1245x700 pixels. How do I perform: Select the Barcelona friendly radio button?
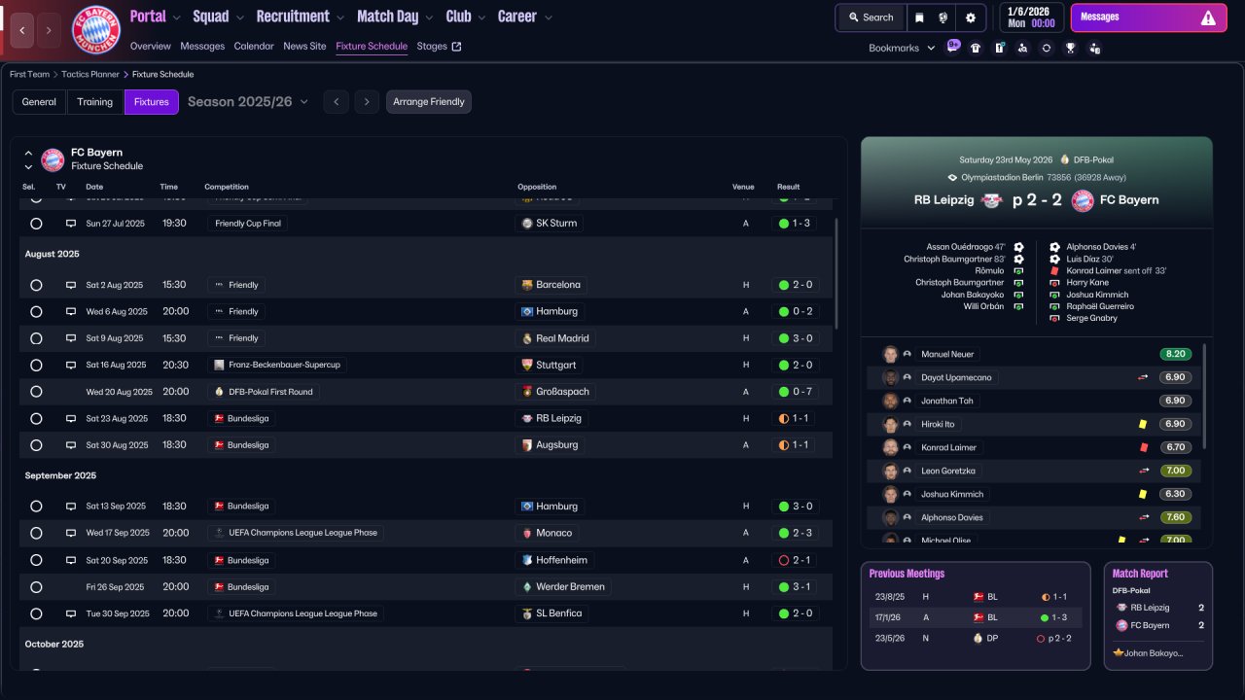[x=36, y=285]
